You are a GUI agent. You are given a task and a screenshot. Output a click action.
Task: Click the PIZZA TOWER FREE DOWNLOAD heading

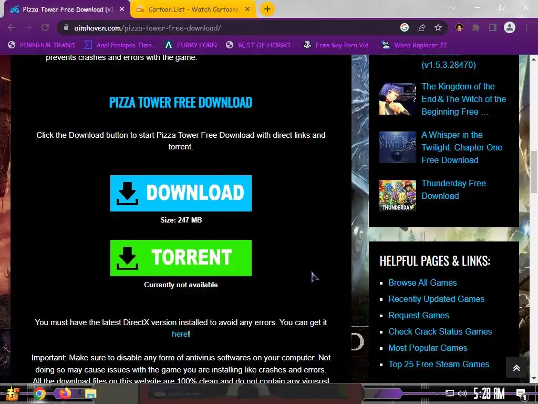pos(181,103)
